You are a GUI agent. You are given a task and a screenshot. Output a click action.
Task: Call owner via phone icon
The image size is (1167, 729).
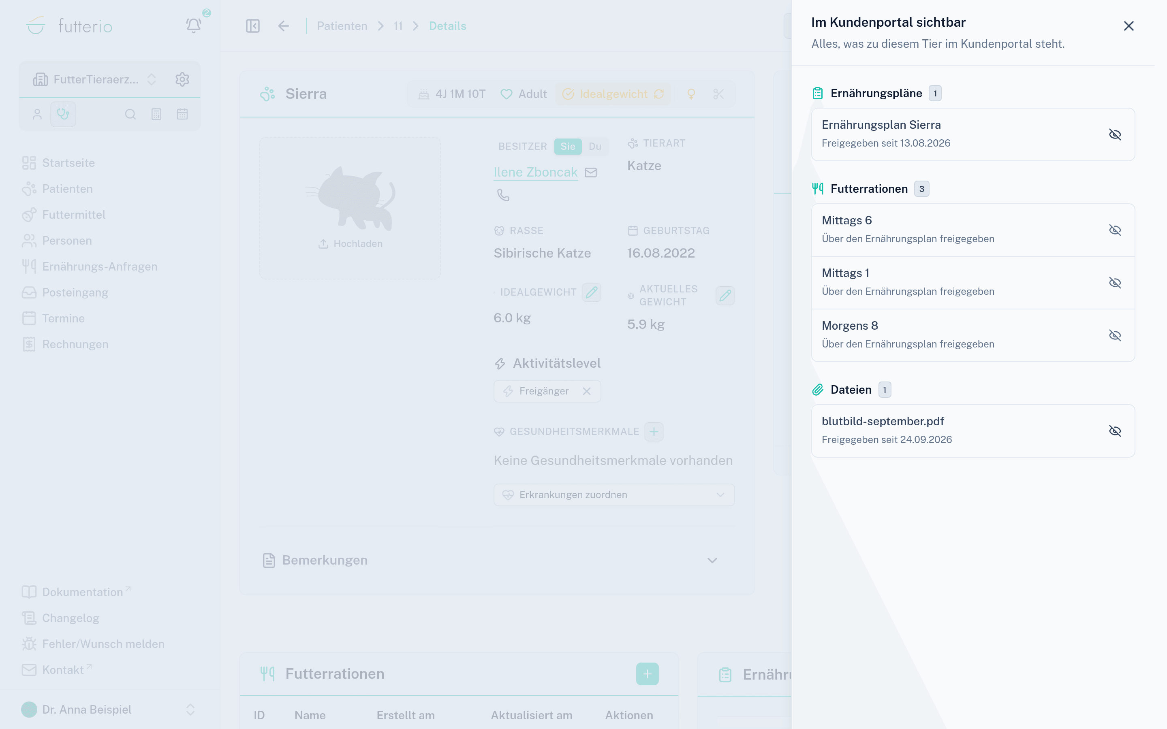(x=503, y=195)
